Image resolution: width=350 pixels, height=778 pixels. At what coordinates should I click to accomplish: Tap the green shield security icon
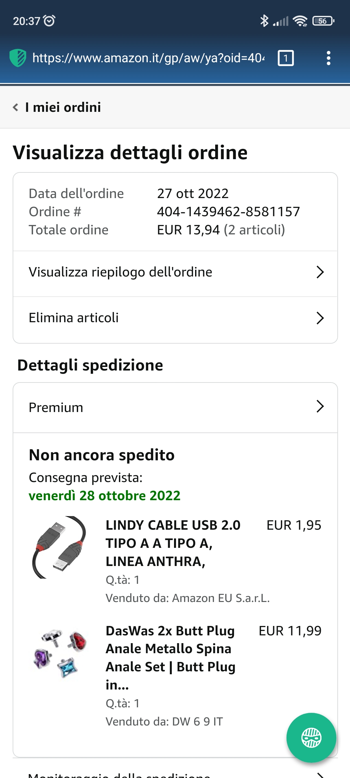point(18,58)
